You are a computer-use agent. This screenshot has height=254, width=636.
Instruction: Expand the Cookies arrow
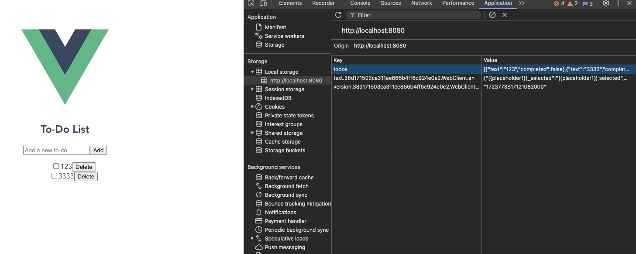[x=252, y=106]
